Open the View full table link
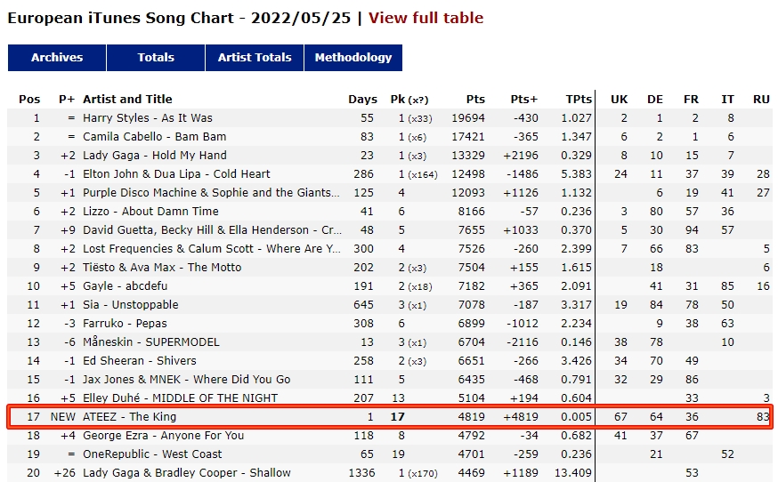This screenshot has width=778, height=482. [425, 18]
